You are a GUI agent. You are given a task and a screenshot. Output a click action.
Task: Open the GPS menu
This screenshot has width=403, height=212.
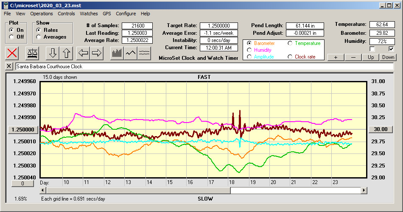106,14
